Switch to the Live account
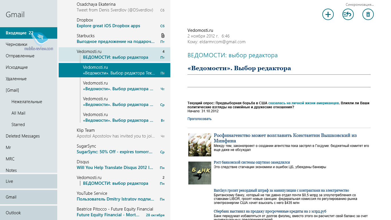391x220 pixels. coord(29,181)
